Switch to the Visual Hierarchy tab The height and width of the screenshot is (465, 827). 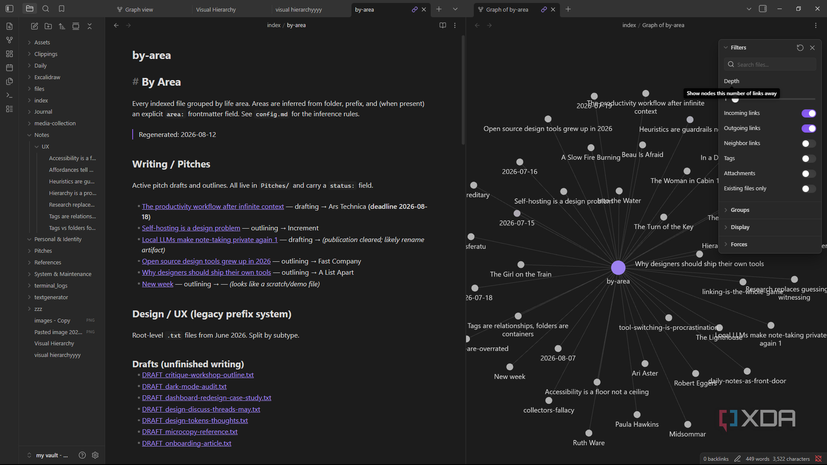click(216, 10)
